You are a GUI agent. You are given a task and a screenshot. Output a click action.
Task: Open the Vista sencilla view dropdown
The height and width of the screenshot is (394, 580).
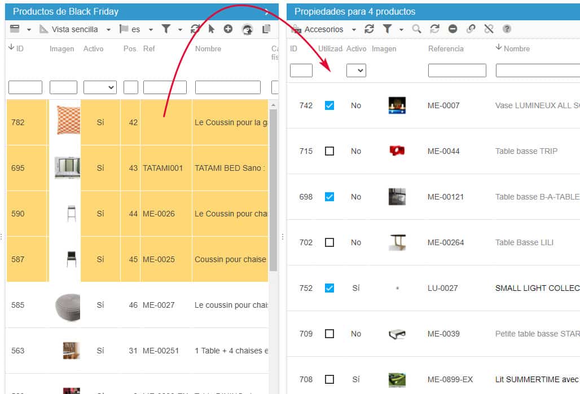click(75, 29)
